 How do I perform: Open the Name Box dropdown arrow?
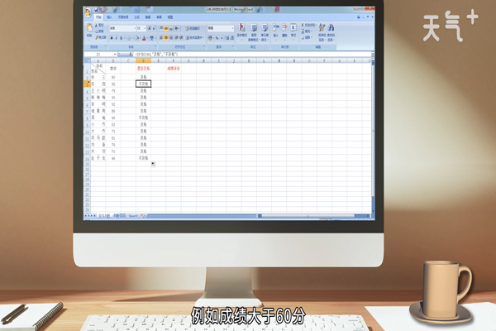click(x=115, y=54)
